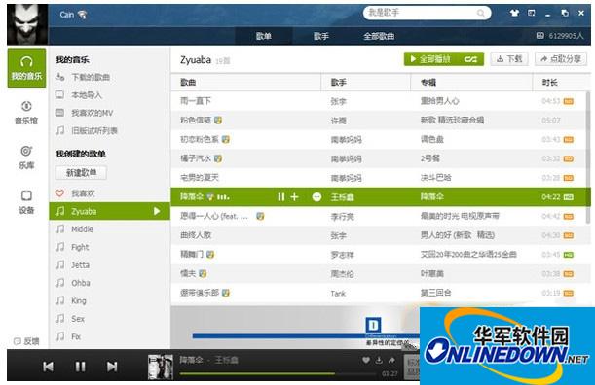Click the MV badge beside 领带俱乐部

click(226, 293)
